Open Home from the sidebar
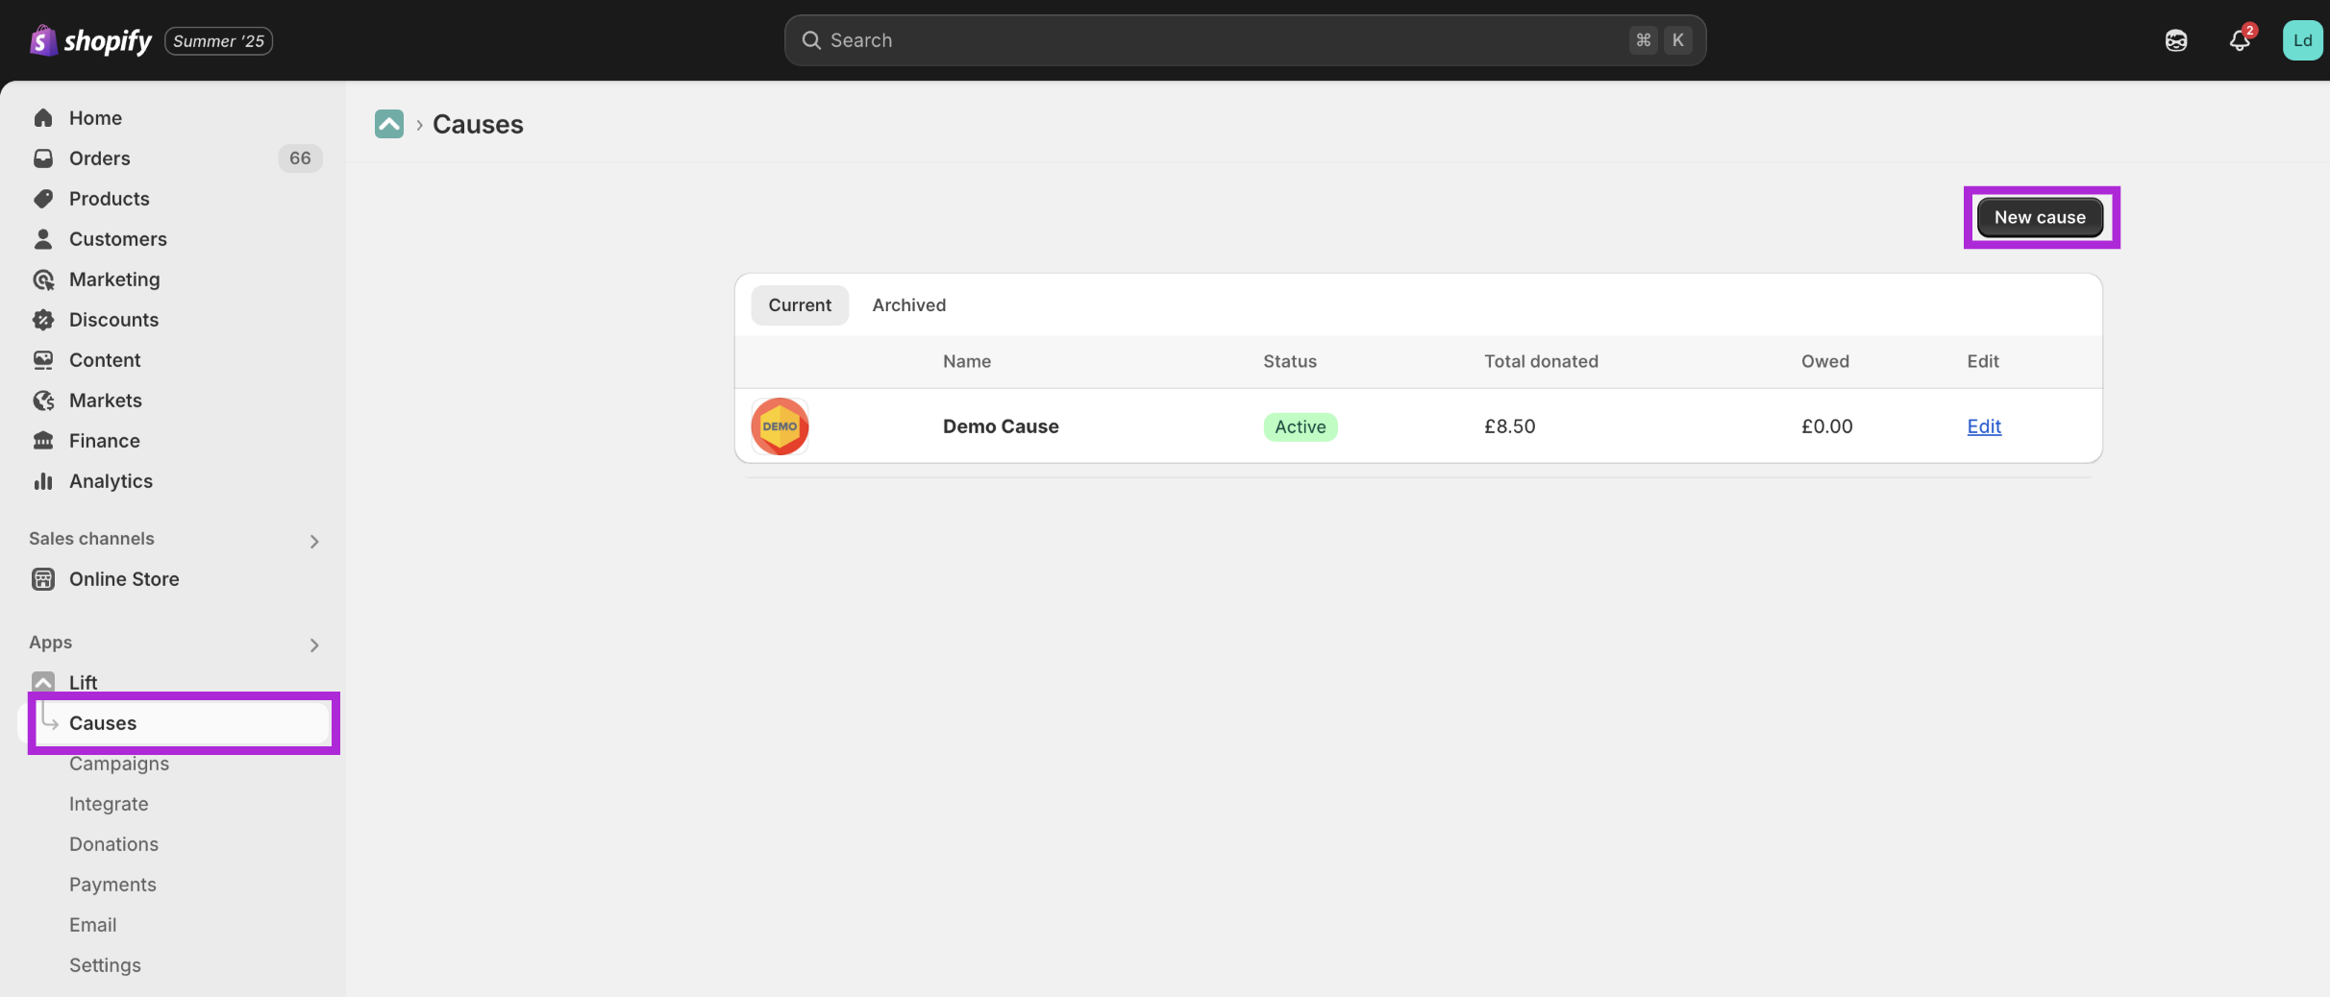 coord(95,117)
